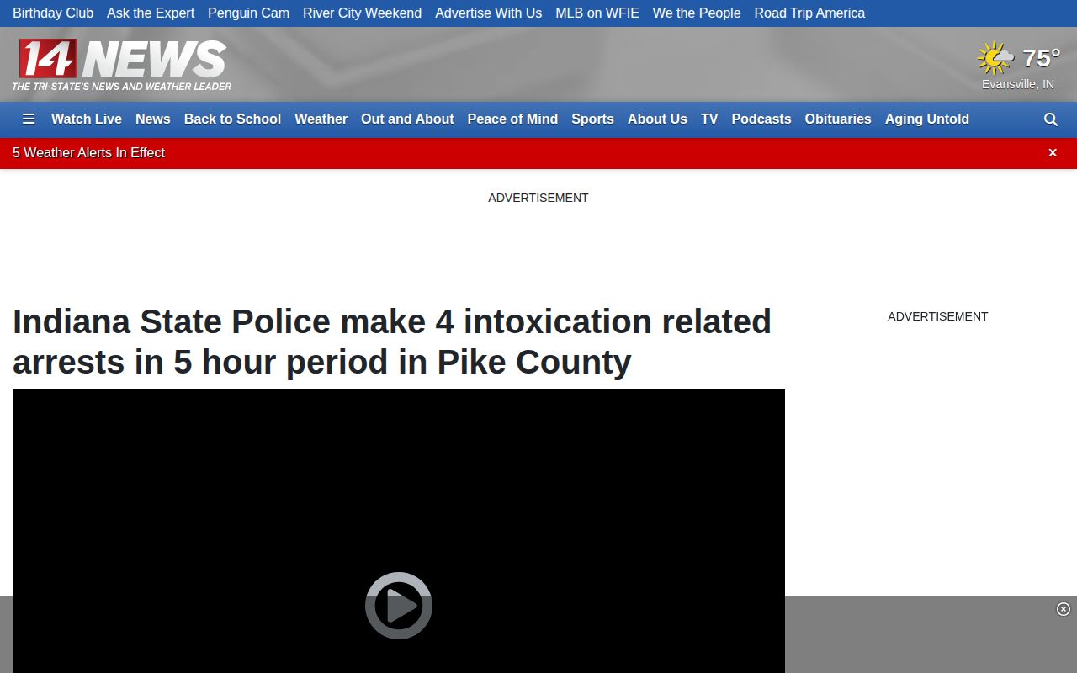The width and height of the screenshot is (1077, 673).
Task: Go to Out and About section
Action: [x=407, y=119]
